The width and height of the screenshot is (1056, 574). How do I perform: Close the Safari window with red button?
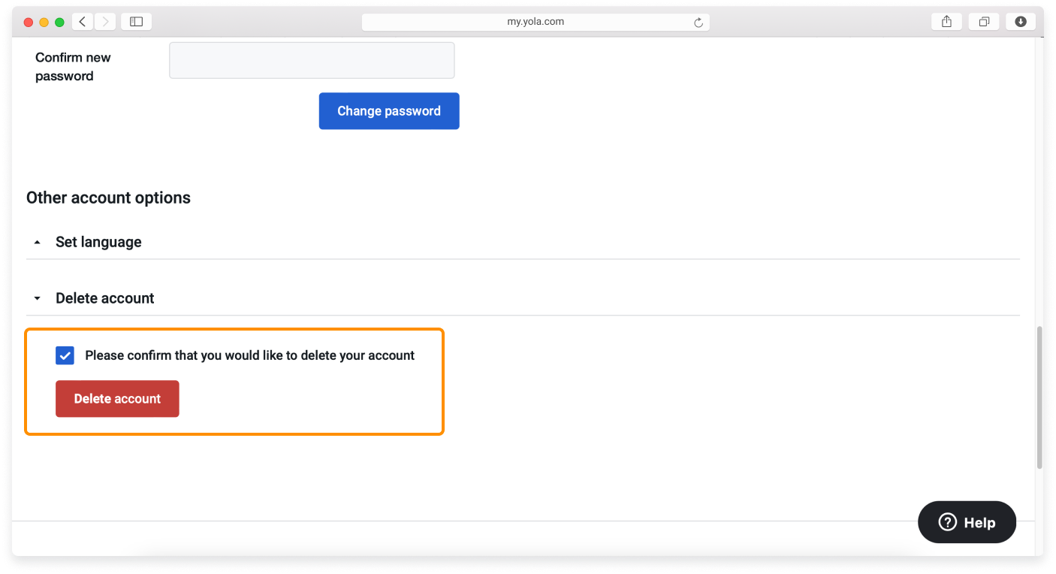point(29,22)
